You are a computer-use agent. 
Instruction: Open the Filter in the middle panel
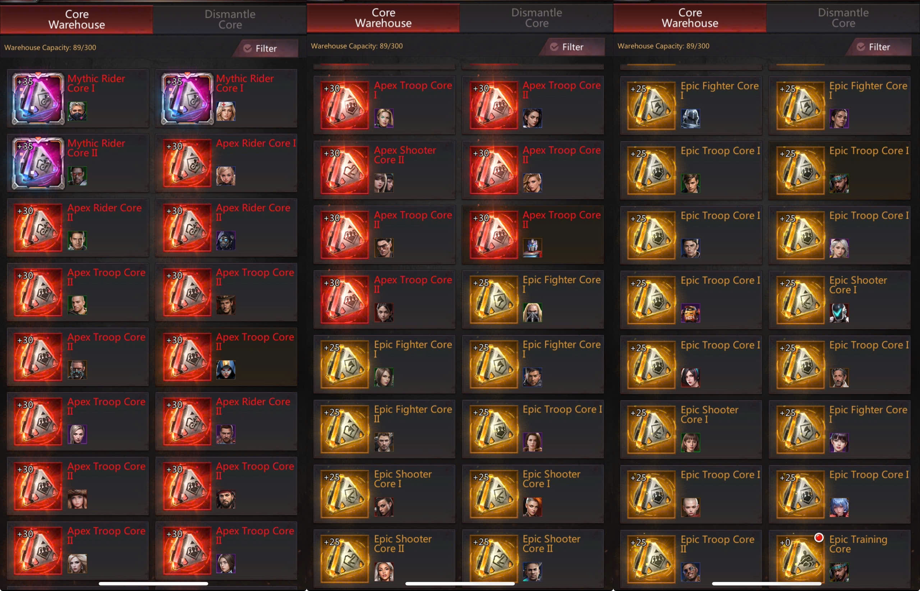tap(572, 47)
